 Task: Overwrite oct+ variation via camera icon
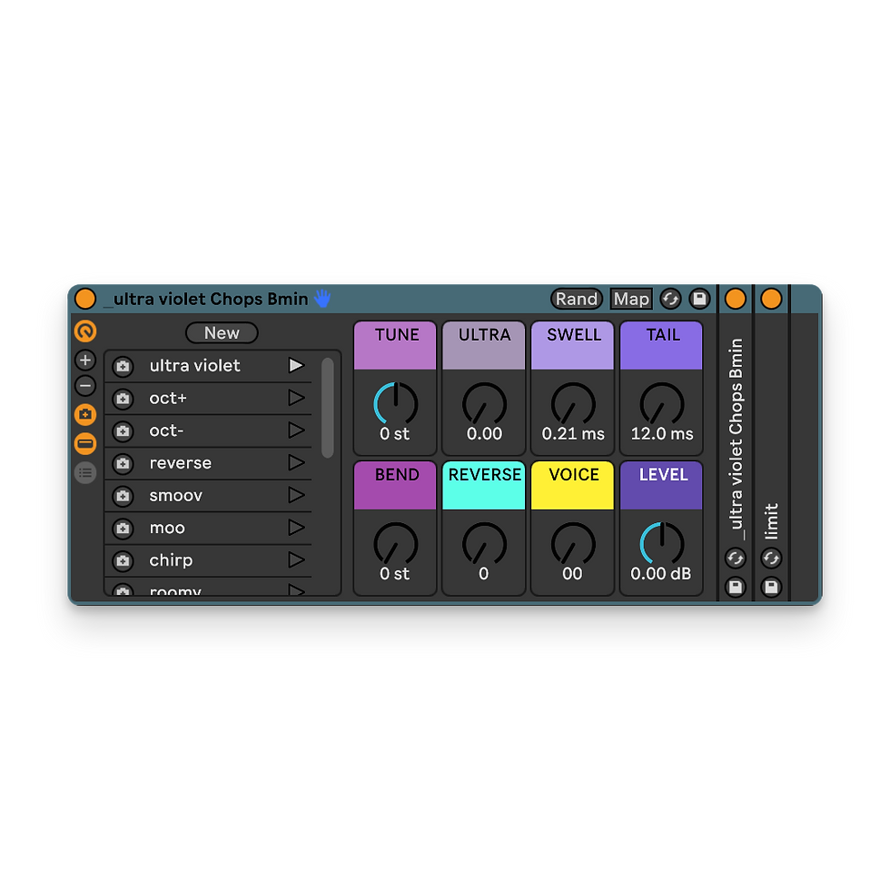[x=123, y=399]
